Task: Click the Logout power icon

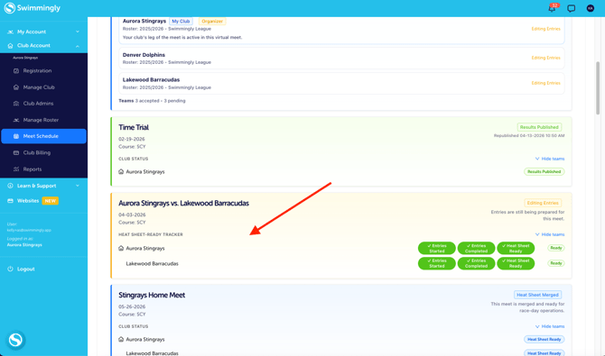Action: pos(11,269)
